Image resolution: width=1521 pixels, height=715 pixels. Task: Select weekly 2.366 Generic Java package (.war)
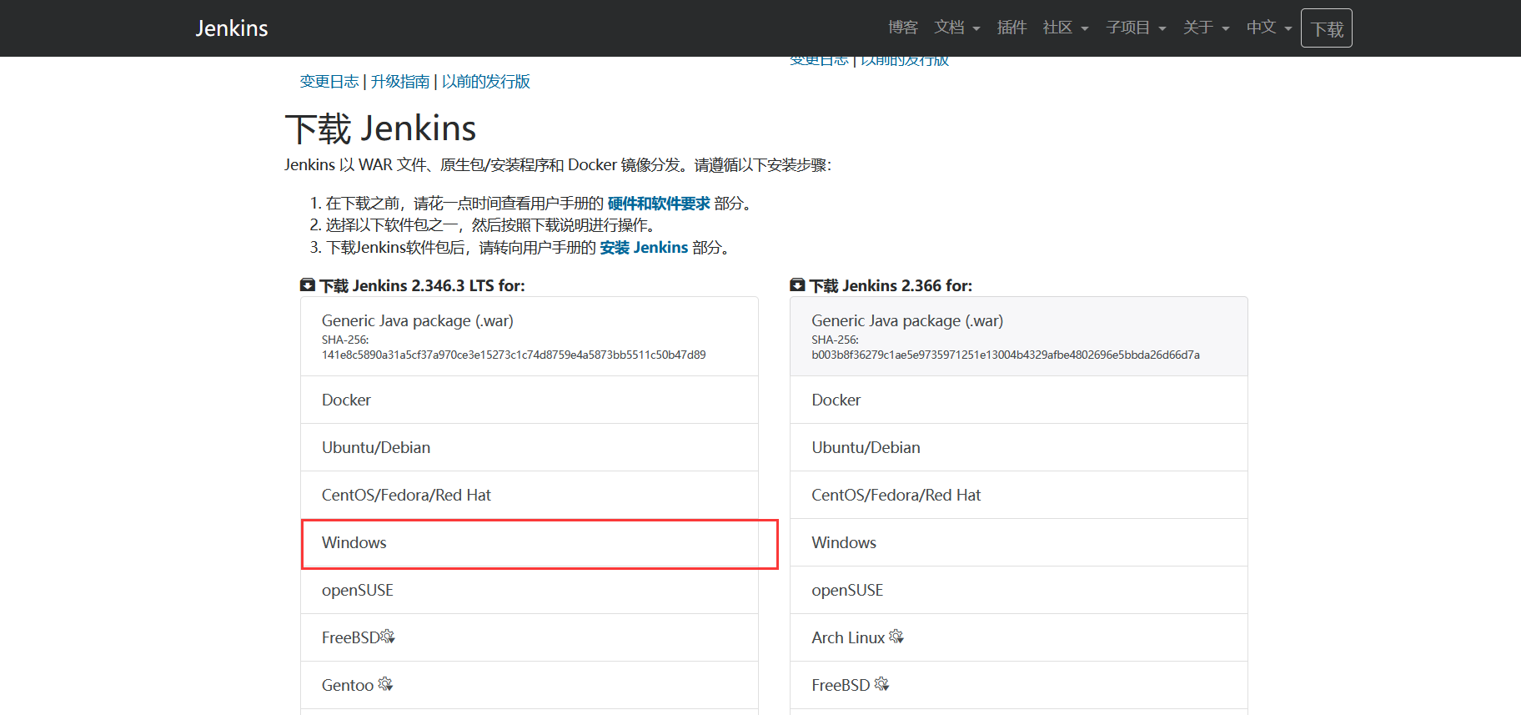[1019, 336]
